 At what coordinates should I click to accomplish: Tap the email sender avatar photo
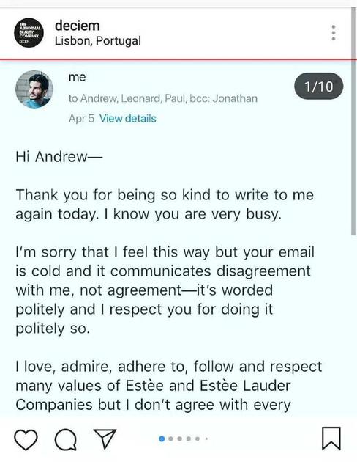34,89
